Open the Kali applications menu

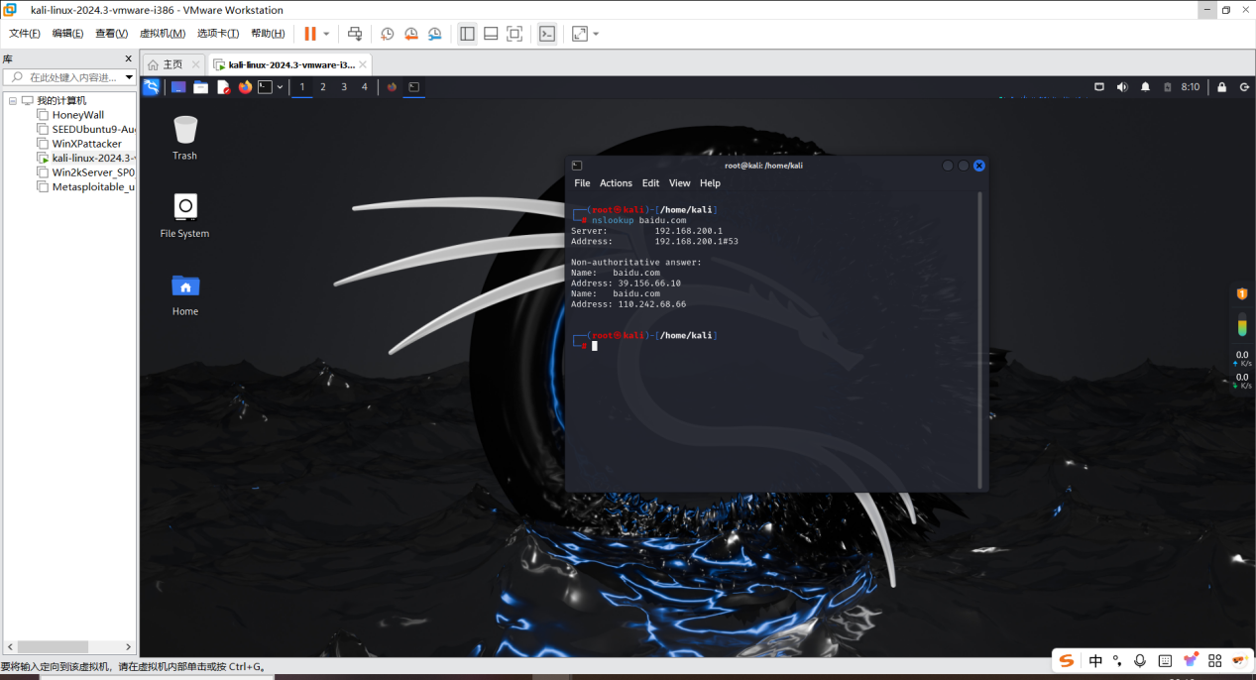click(151, 87)
